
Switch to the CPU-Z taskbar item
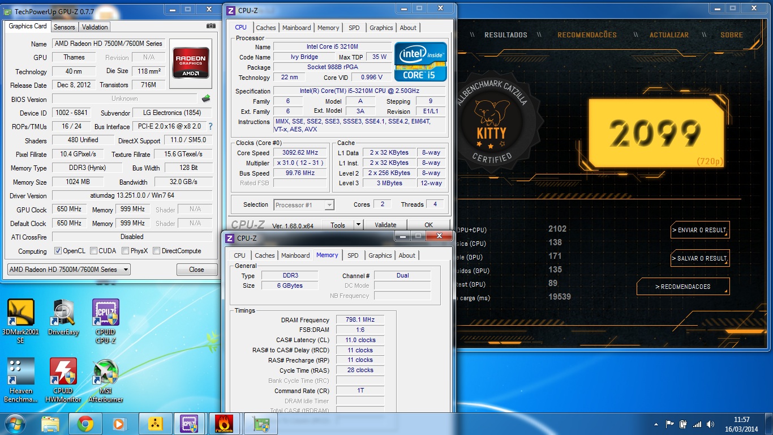(x=190, y=424)
